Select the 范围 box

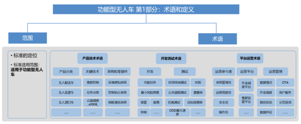pos(28,38)
